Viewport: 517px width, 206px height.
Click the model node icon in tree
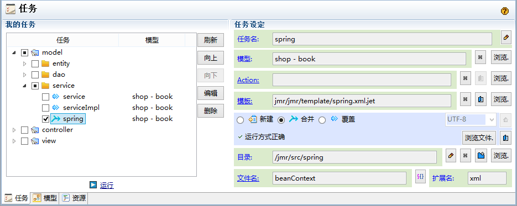35,52
